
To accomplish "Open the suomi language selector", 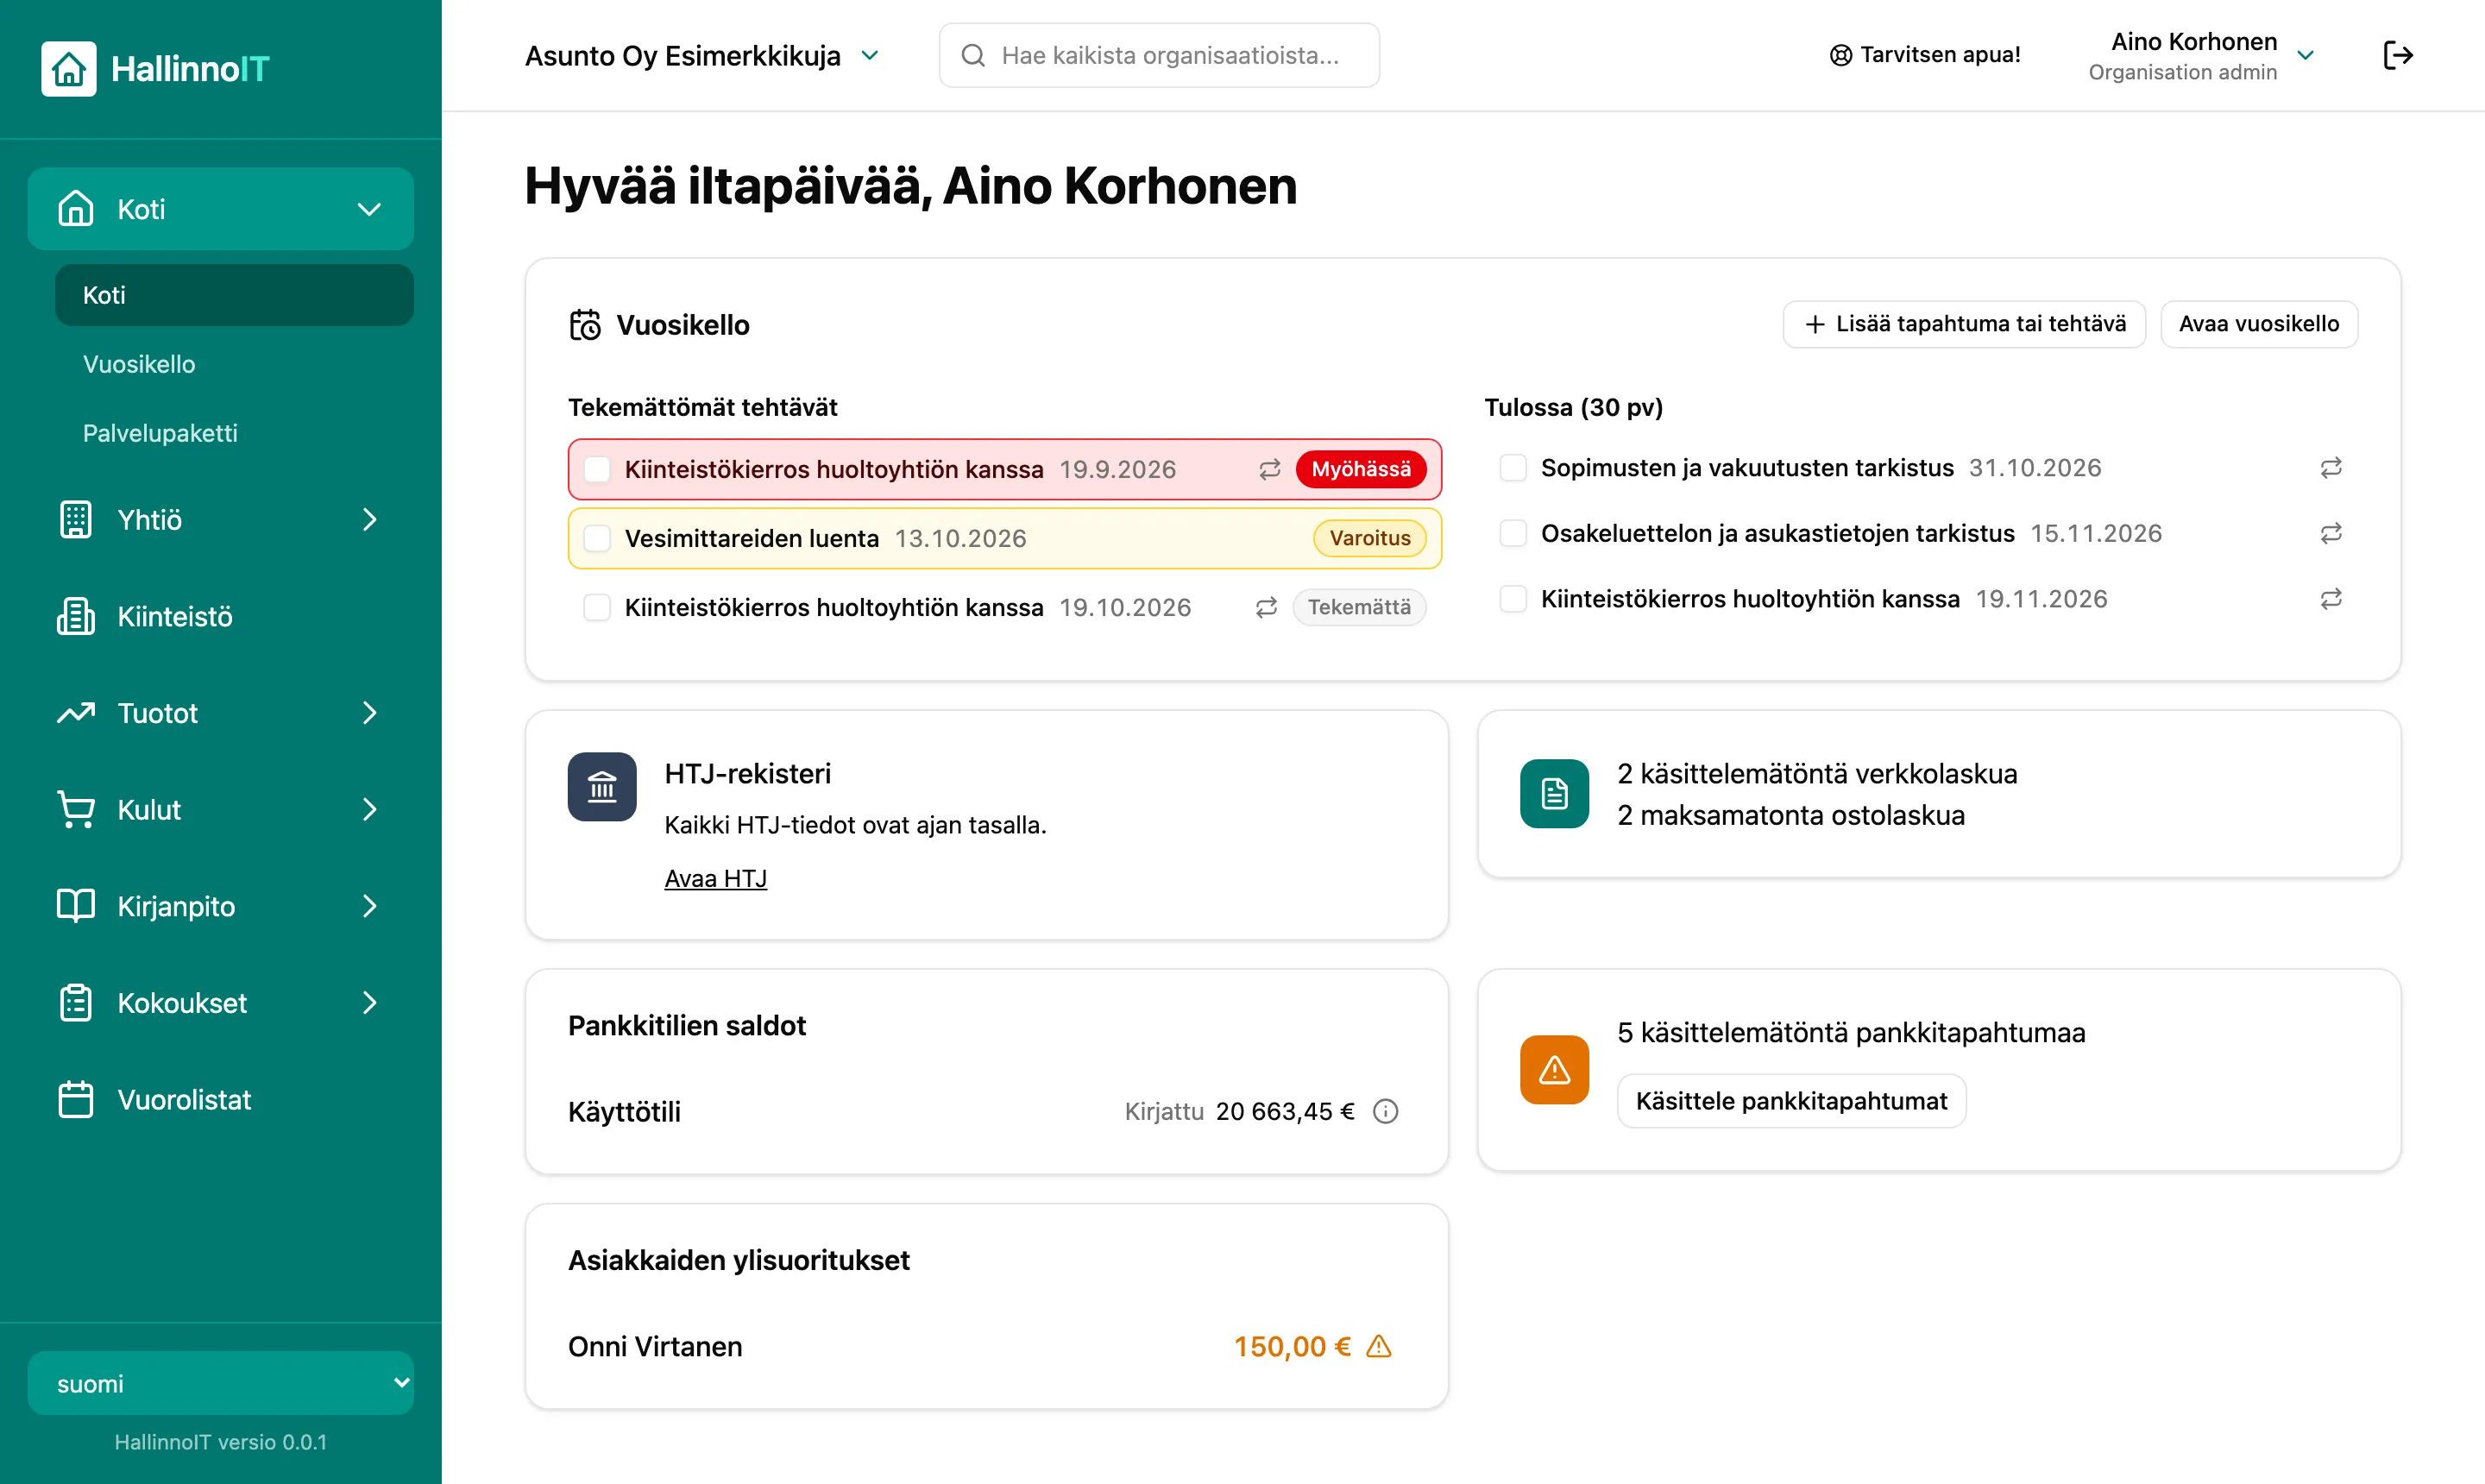I will (x=221, y=1383).
